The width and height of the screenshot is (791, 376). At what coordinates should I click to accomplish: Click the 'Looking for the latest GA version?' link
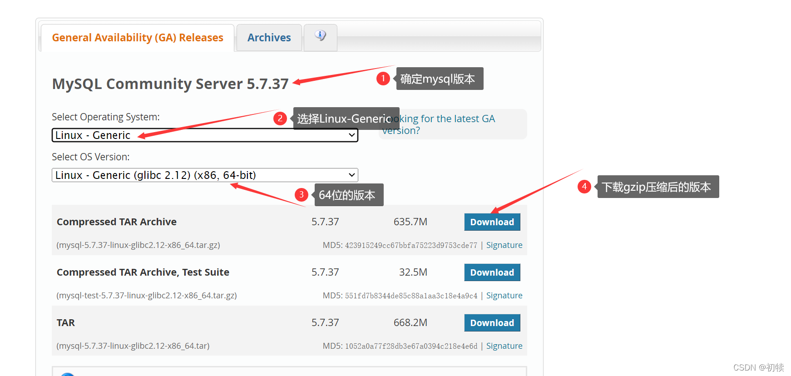[x=439, y=124]
